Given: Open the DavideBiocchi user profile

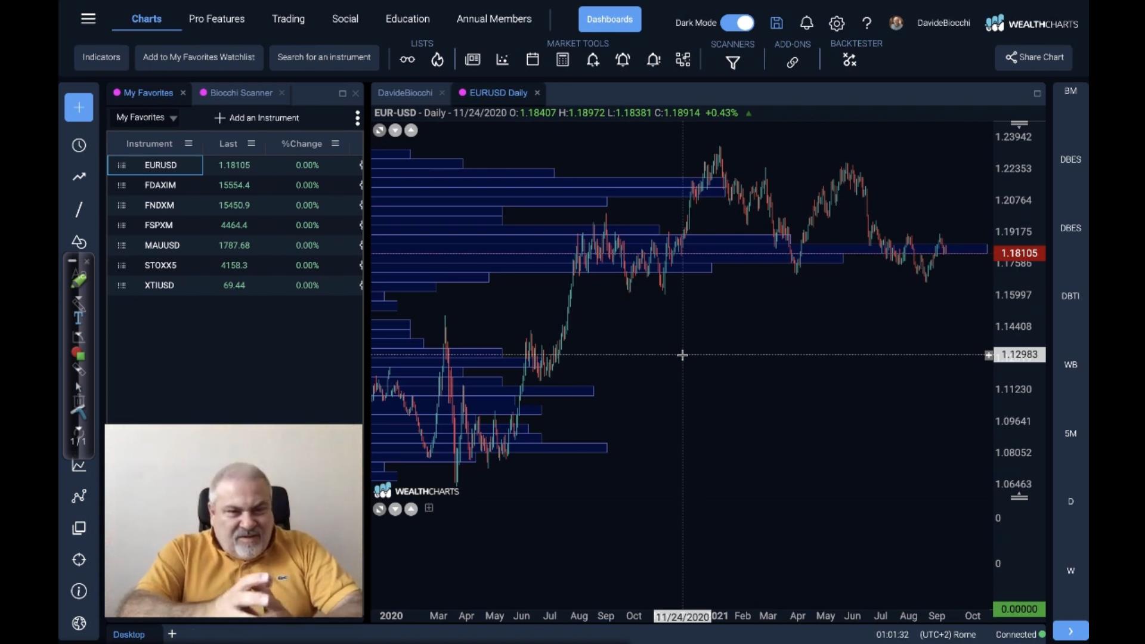Looking at the screenshot, I should [930, 23].
